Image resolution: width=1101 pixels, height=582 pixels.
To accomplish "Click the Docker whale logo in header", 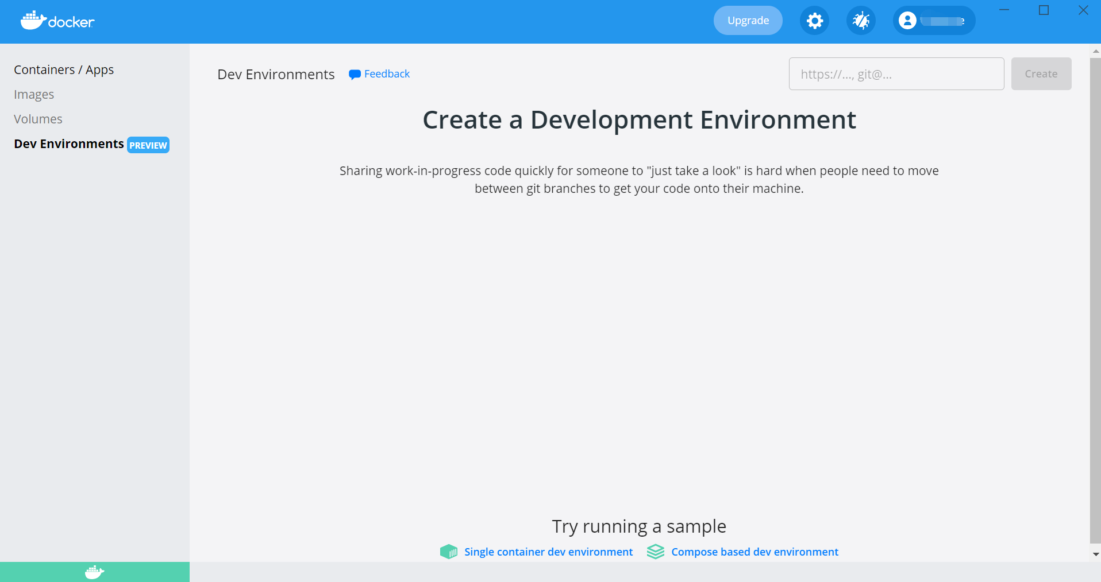I will coord(57,21).
